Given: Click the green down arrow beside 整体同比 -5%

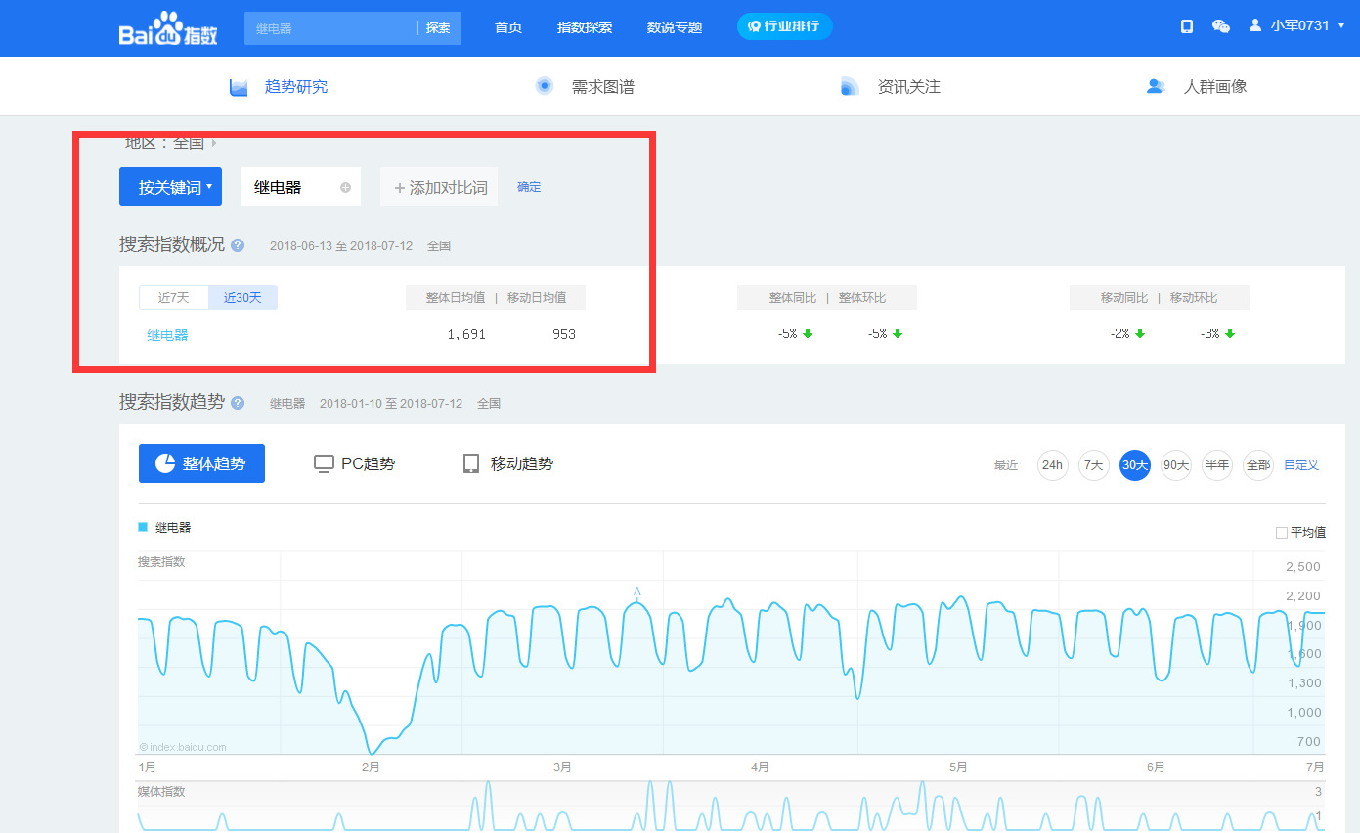Looking at the screenshot, I should 808,334.
